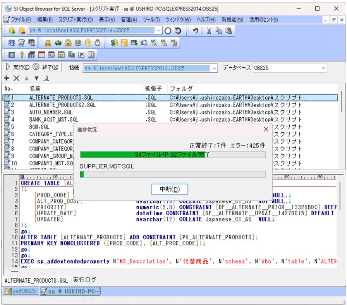Open the 接続 connection combo box
This screenshot has height=305, width=347.
click(214, 68)
